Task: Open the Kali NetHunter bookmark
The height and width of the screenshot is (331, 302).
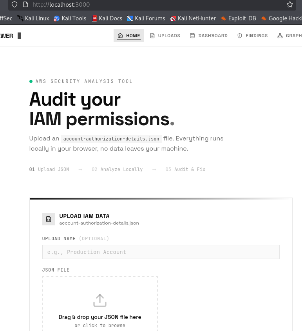Action: click(193, 18)
